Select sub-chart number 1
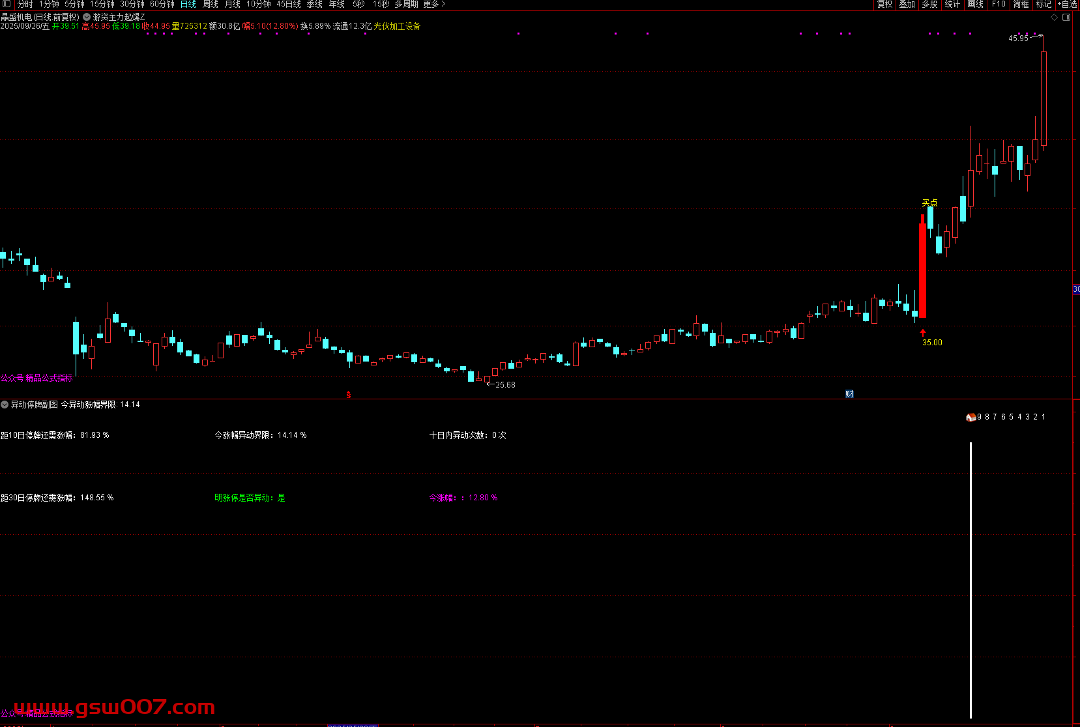Image resolution: width=1080 pixels, height=727 pixels. pos(1044,417)
